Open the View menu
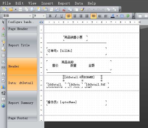The height and width of the screenshot is (128, 148). pos(32,3)
